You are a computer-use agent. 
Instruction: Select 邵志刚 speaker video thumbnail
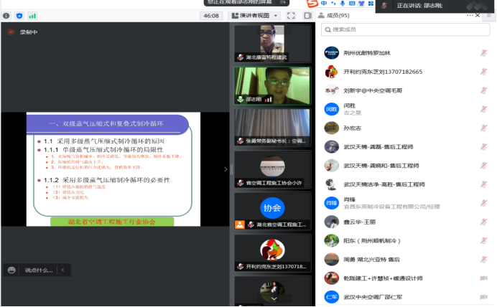(273, 85)
